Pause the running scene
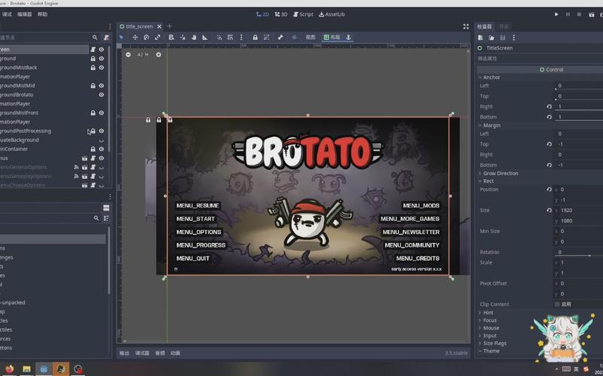Screen dimensions: 603x376 568,14
